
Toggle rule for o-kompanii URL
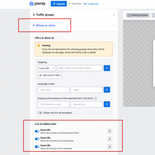[37, 147]
